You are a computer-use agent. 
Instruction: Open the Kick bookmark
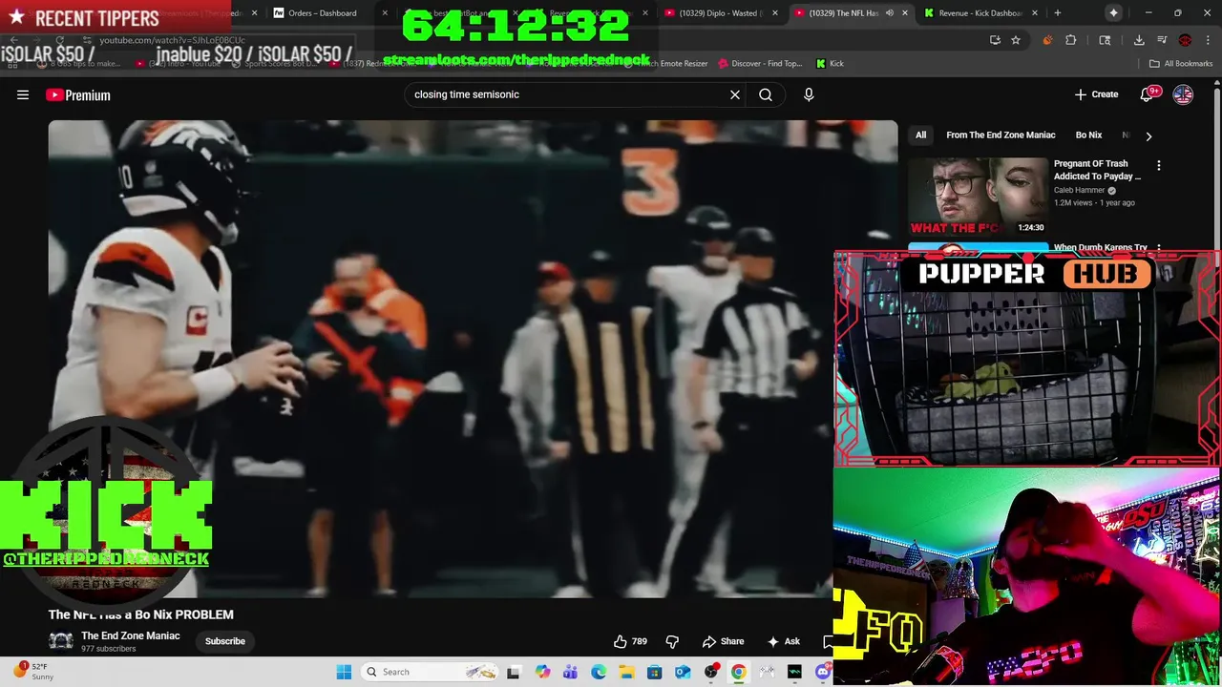tap(830, 64)
